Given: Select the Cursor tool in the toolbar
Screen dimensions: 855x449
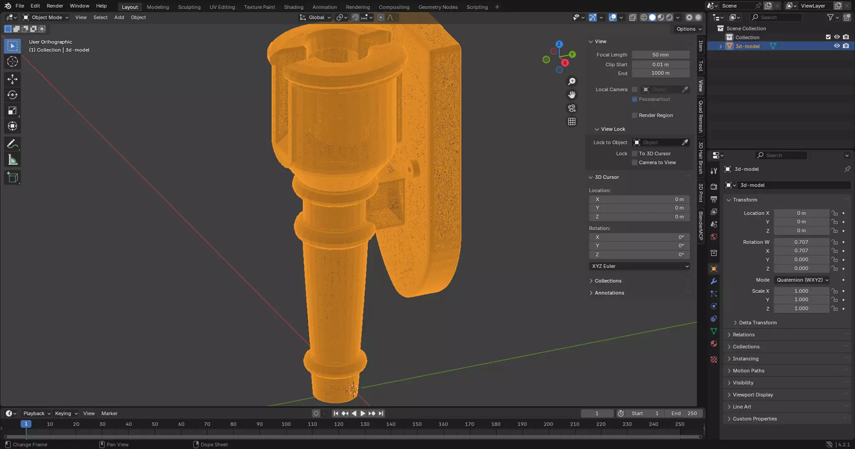Looking at the screenshot, I should [12, 62].
